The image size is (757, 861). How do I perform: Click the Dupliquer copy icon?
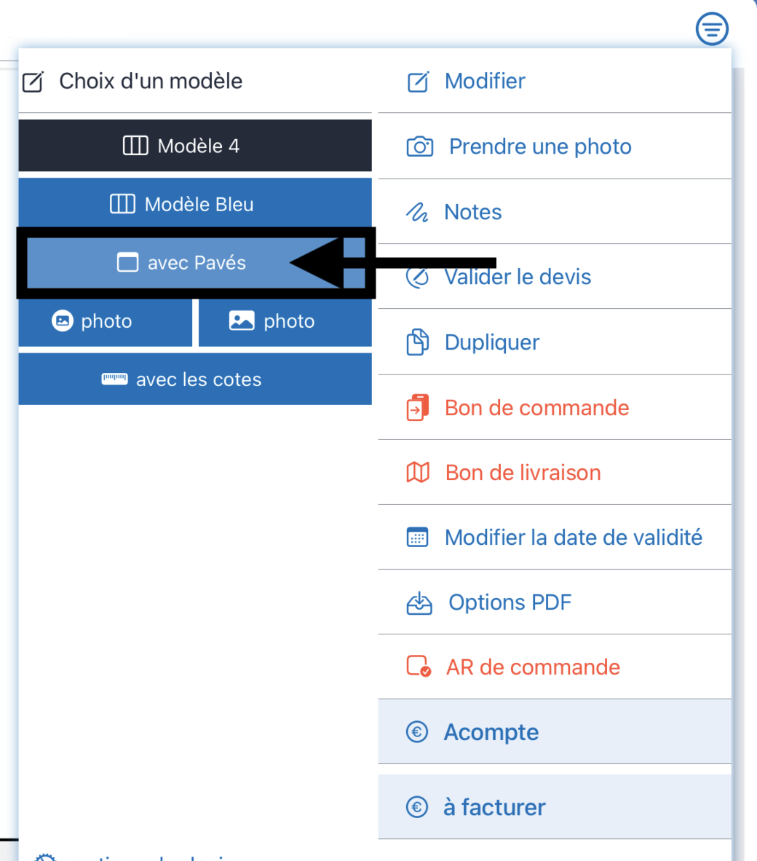(418, 342)
